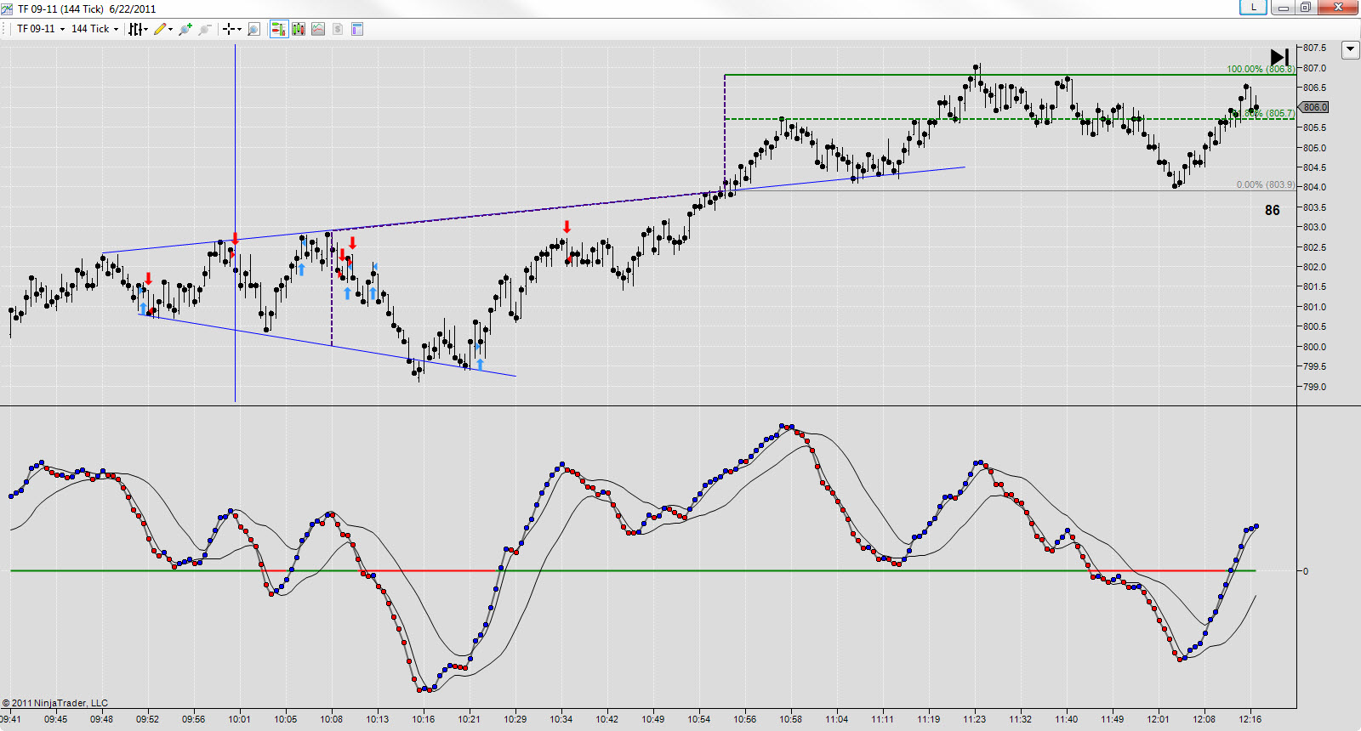
Task: Toggle the Chart Trader panel
Action: coord(278,29)
